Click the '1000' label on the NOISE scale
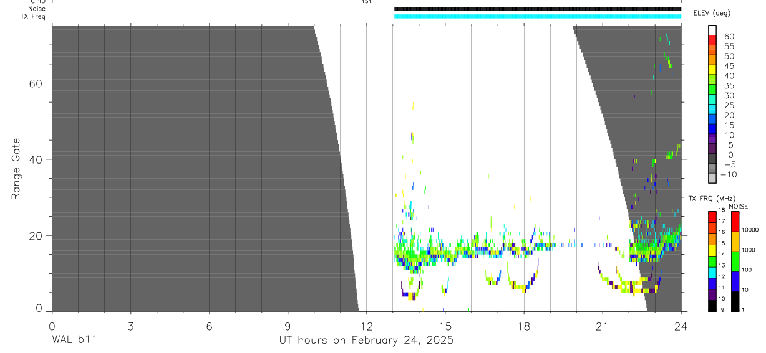Screen dimensions: 766x353 pyautogui.click(x=749, y=250)
